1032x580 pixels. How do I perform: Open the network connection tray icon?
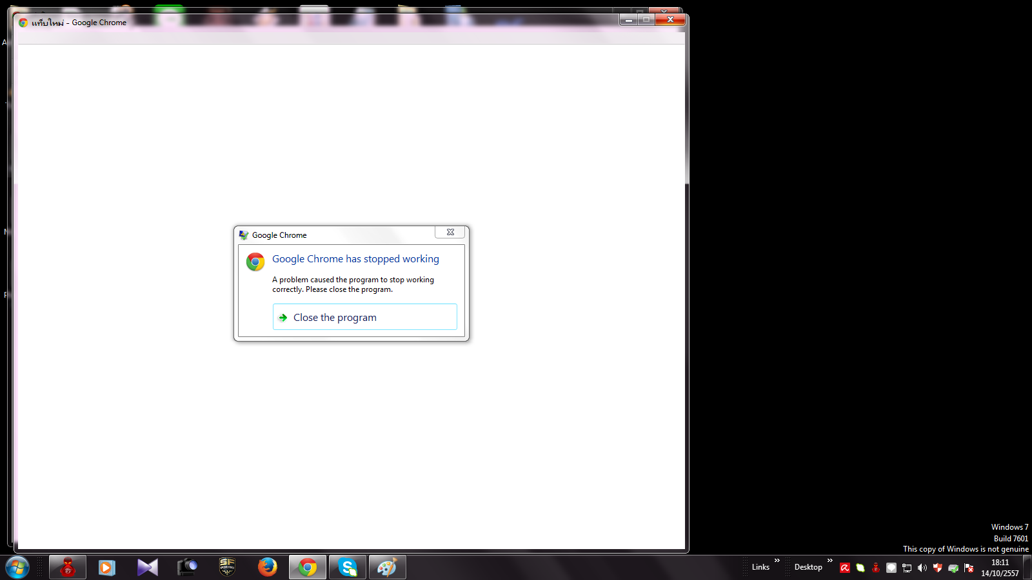(907, 568)
